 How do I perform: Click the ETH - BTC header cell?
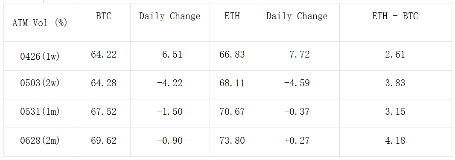click(x=395, y=23)
